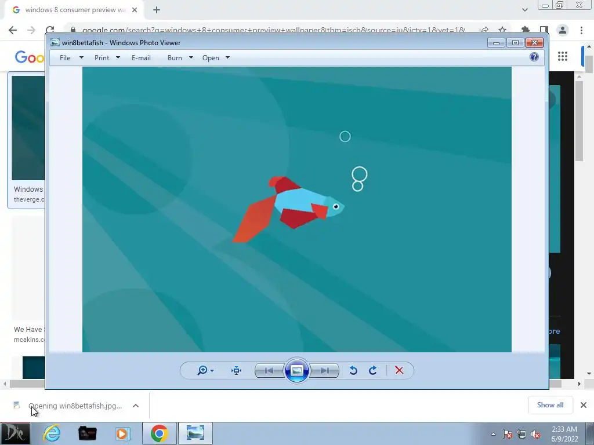Click the Photo Viewer title bar icon

(55, 42)
